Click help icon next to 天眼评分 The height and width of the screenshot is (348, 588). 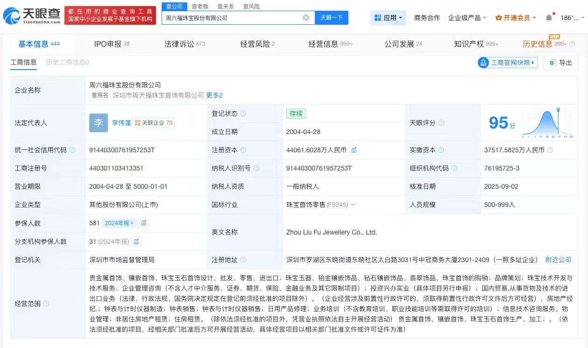pyautogui.click(x=441, y=123)
